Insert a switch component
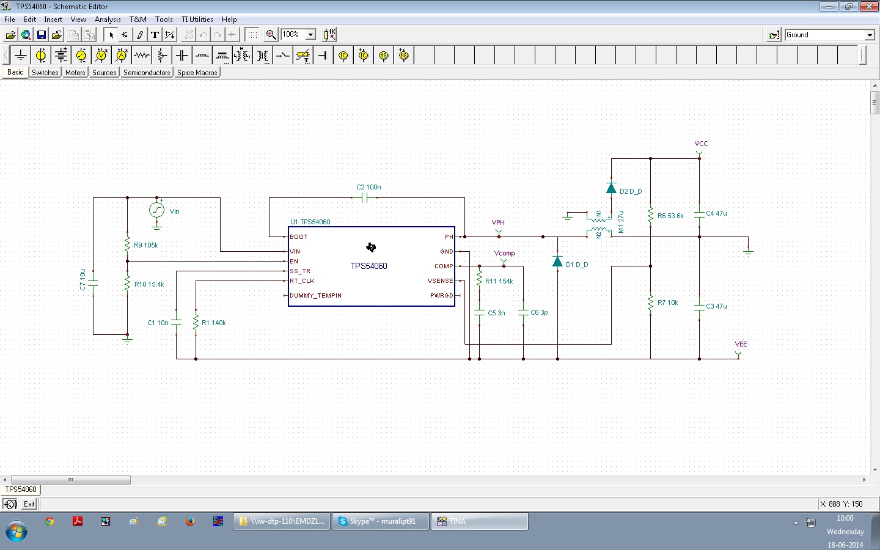The image size is (880, 550). [283, 56]
